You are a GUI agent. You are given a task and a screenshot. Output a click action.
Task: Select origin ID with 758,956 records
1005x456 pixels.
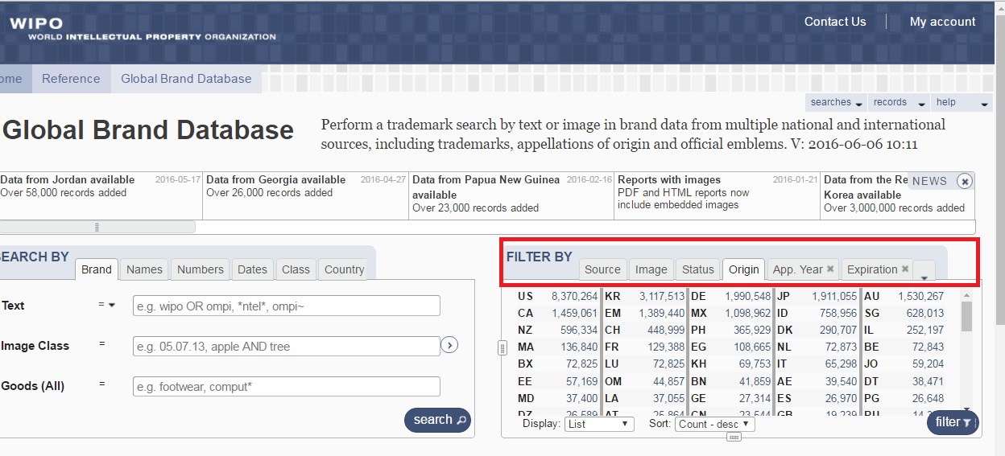click(x=817, y=313)
